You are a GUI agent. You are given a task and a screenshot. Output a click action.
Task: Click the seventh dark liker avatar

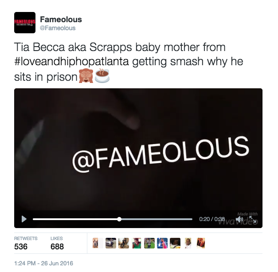click(175, 243)
